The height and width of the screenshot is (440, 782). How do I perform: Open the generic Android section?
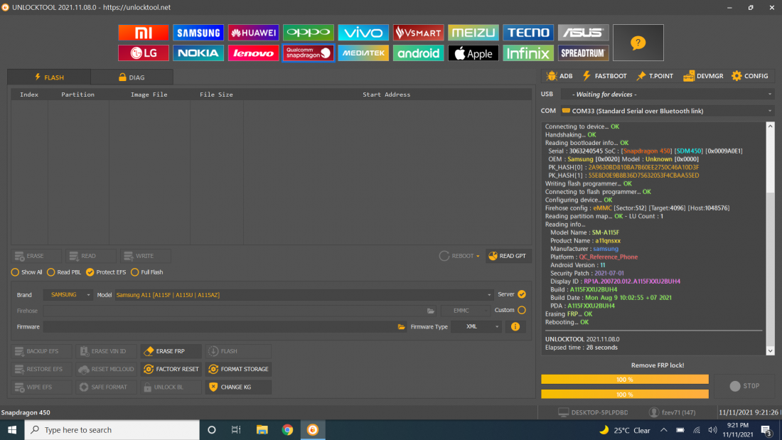pyautogui.click(x=418, y=53)
